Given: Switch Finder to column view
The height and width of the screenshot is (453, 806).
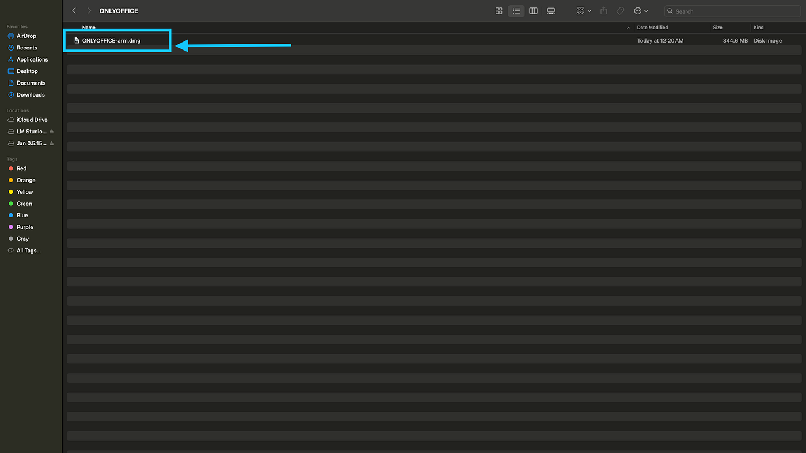Looking at the screenshot, I should (x=534, y=11).
